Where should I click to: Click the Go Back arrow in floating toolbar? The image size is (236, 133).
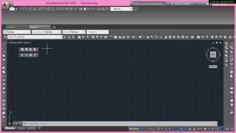pos(22,55)
